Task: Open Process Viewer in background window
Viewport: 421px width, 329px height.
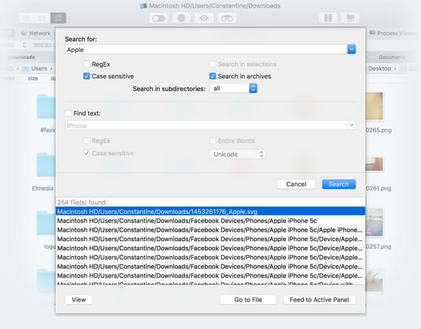Action: click(x=392, y=34)
